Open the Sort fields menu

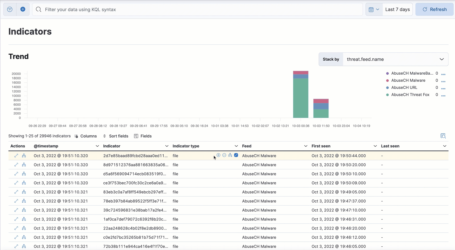(116, 136)
